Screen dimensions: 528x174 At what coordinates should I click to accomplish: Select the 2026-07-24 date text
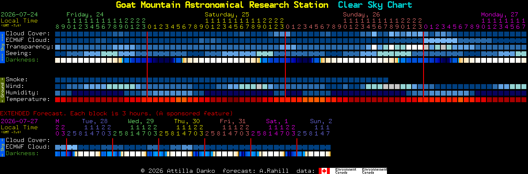click(x=19, y=14)
